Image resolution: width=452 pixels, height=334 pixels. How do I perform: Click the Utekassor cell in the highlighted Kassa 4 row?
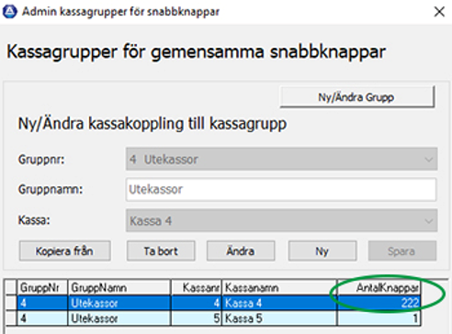pos(119,303)
